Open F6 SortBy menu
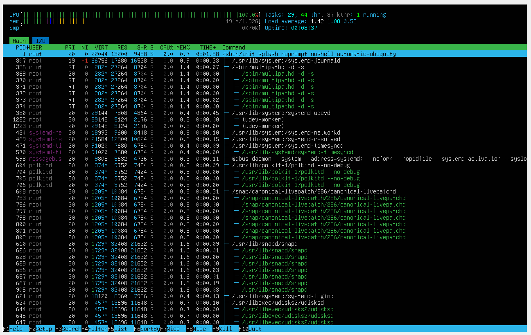Screen dimensions: 531x335 click(x=147, y=329)
